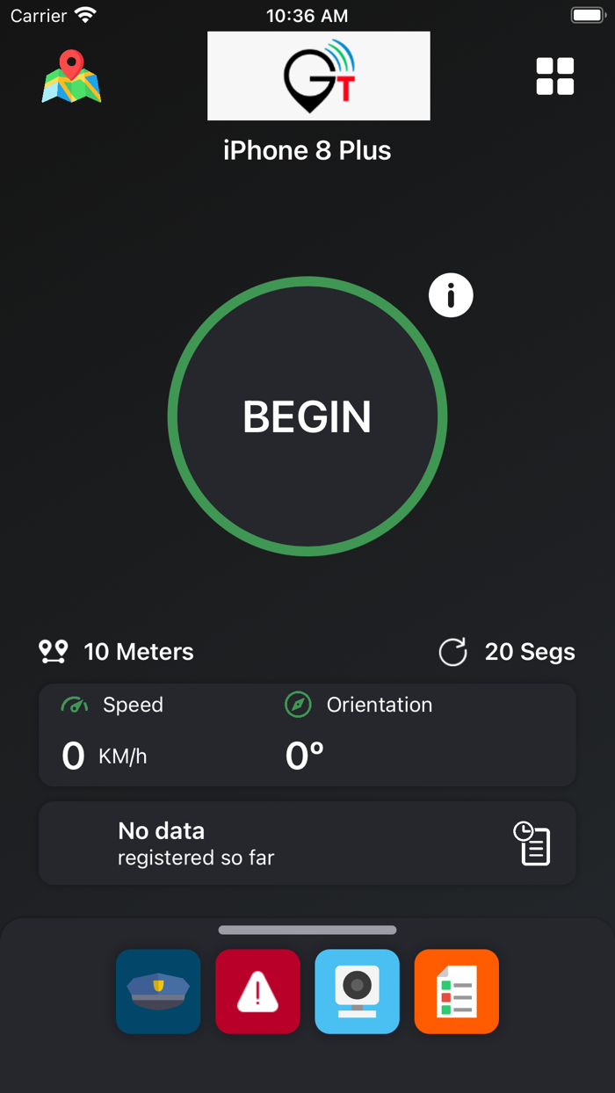Open the map location icon
Image resolution: width=615 pixels, height=1093 pixels.
pyautogui.click(x=71, y=77)
